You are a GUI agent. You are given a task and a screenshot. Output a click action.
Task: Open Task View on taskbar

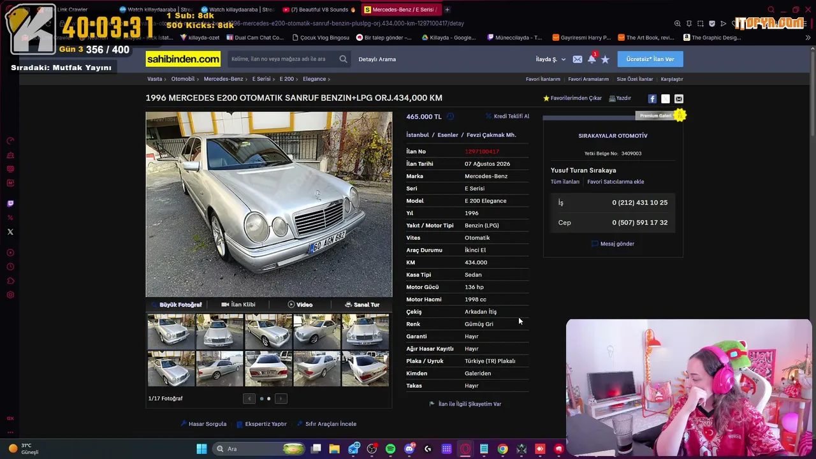316,449
